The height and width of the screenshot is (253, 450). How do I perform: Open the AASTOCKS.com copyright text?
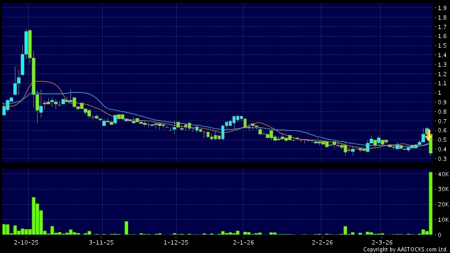click(405, 249)
